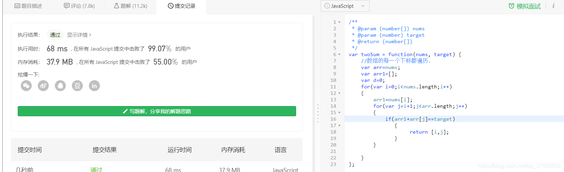Click the comment icon on 评论 tab
564x172 pixels.
pos(67,6)
